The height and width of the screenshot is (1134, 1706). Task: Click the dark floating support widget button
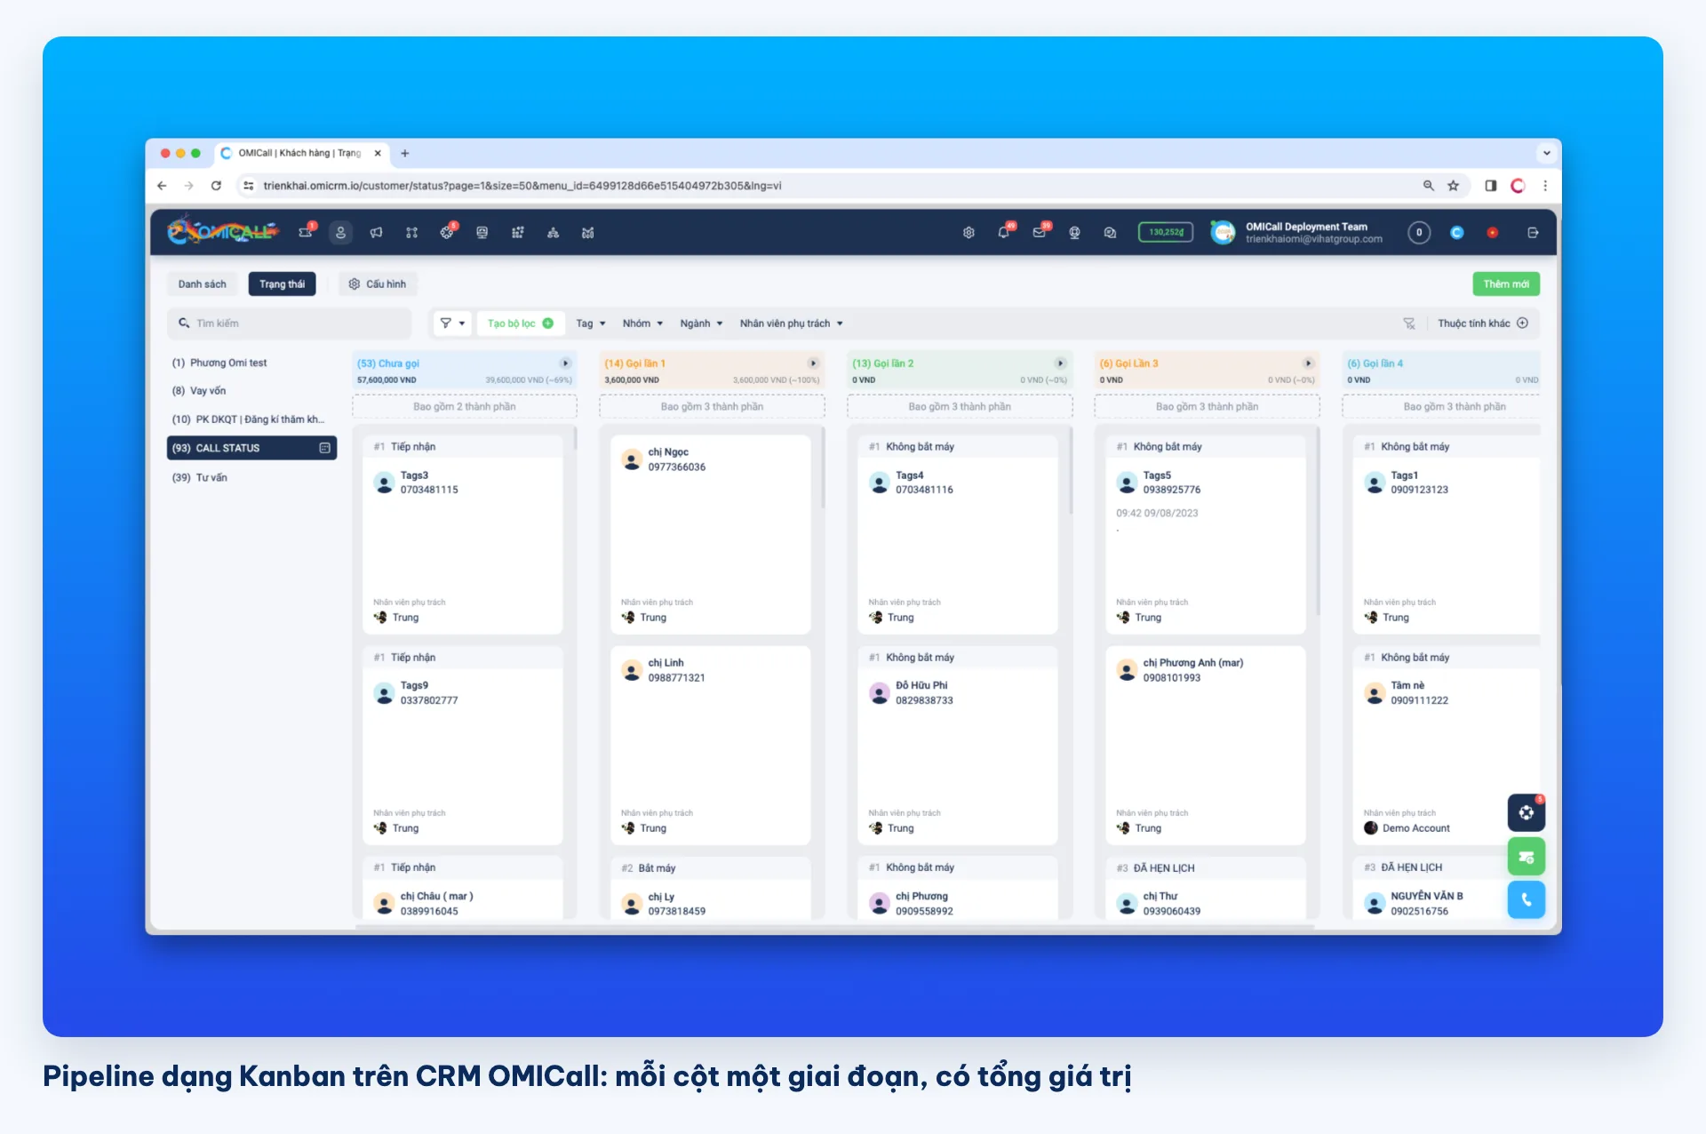point(1526,812)
